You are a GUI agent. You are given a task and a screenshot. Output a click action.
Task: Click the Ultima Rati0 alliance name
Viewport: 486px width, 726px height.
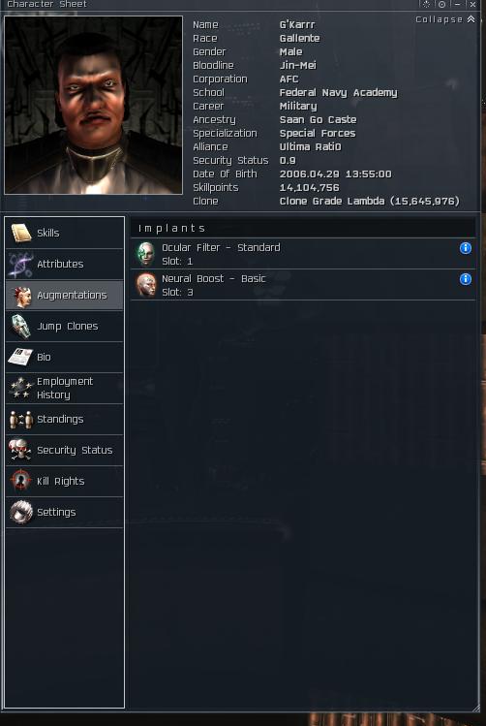click(310, 146)
